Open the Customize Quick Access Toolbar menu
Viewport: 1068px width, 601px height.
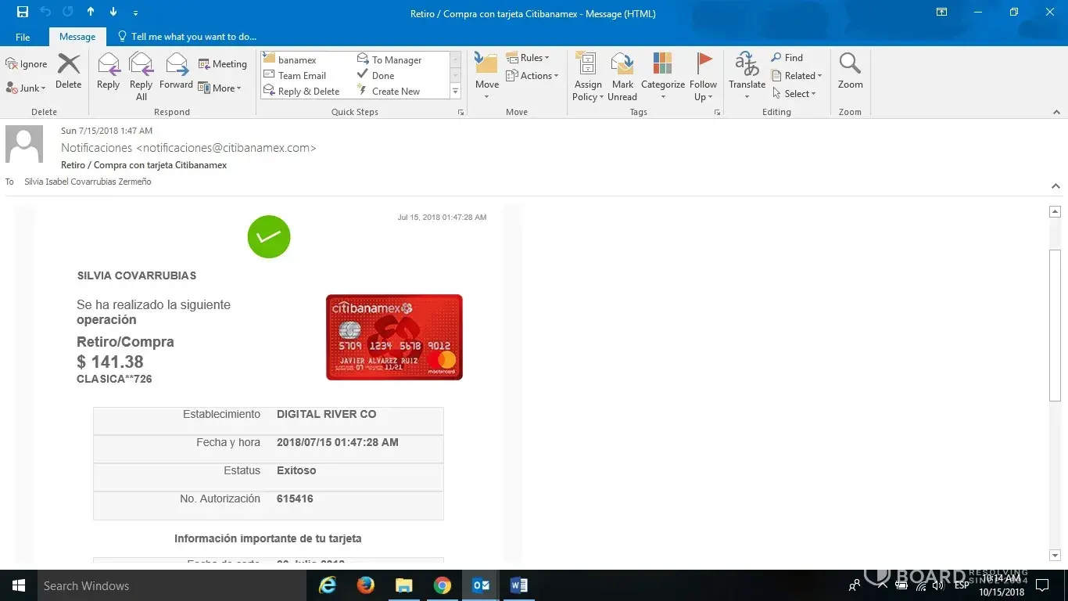(x=135, y=13)
